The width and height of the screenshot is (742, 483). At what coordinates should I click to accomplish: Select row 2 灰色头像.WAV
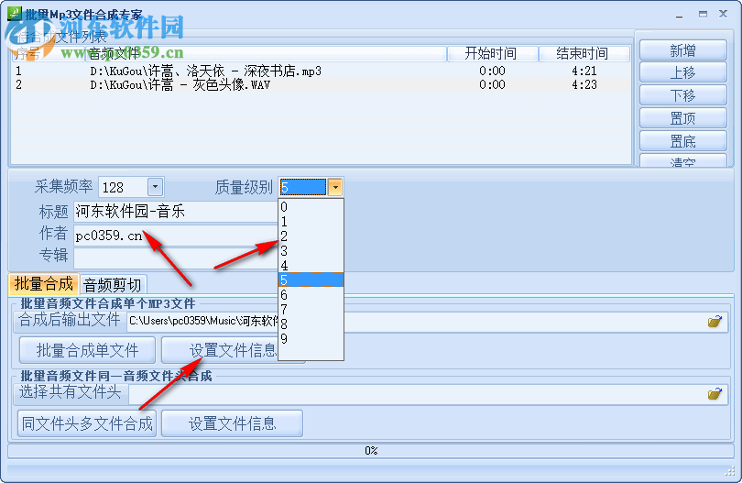pyautogui.click(x=321, y=84)
